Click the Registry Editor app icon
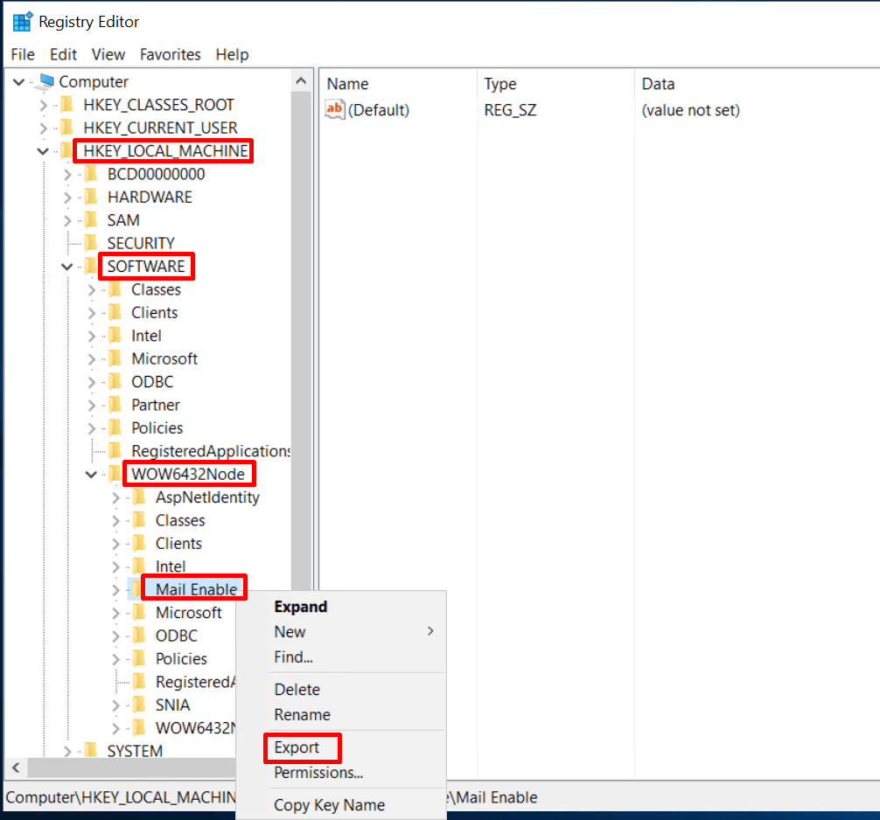 (x=23, y=21)
